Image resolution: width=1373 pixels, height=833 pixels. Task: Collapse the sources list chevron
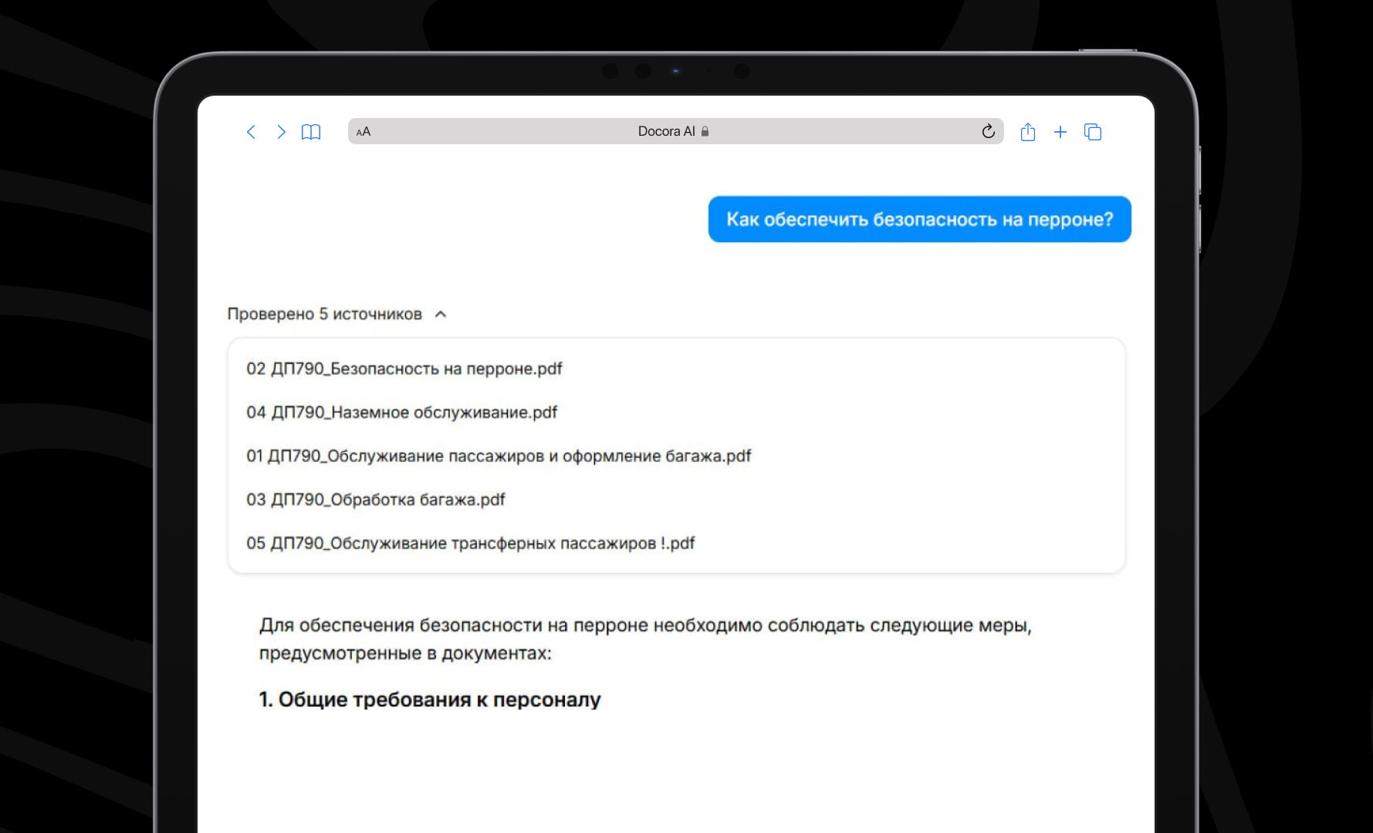pyautogui.click(x=441, y=314)
